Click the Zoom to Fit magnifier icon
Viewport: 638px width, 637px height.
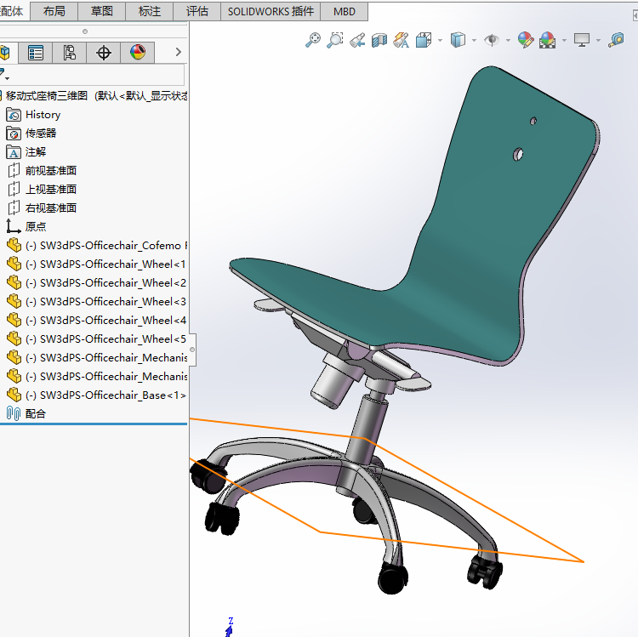click(312, 40)
